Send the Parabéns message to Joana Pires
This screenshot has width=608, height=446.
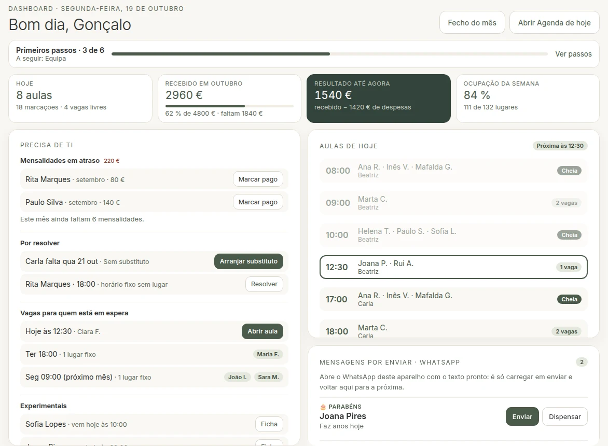[522, 416]
